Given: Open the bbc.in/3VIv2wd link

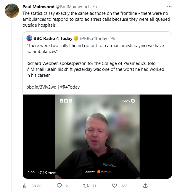Looking at the screenshot, I should point(41,87).
